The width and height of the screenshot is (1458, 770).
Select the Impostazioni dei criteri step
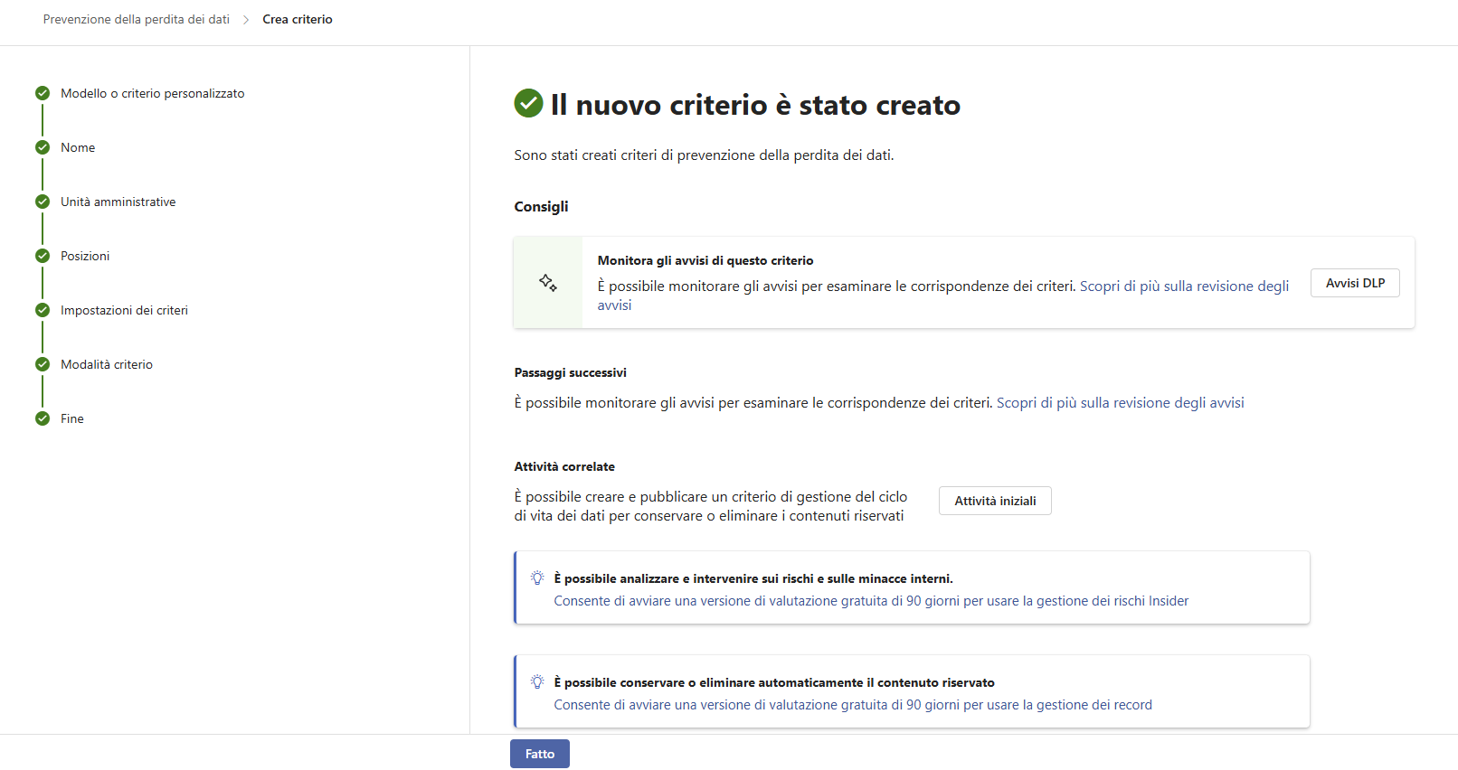(x=125, y=310)
